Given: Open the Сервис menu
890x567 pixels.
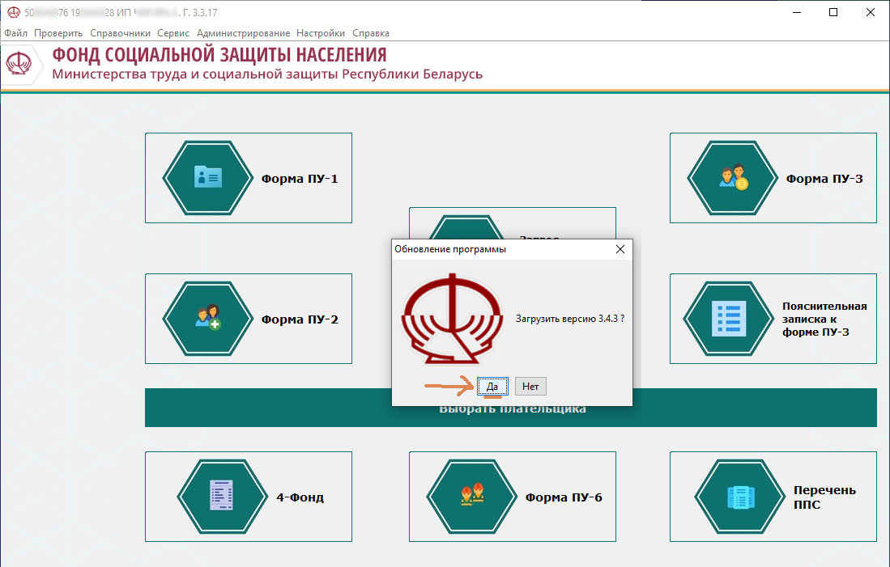Looking at the screenshot, I should coord(173,33).
